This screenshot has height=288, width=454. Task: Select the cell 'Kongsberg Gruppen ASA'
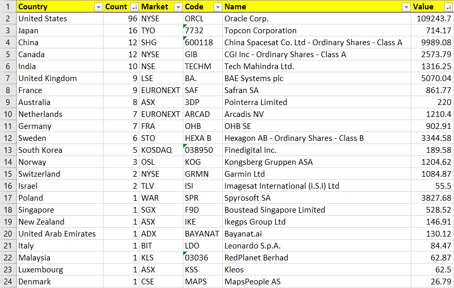pyautogui.click(x=317, y=162)
